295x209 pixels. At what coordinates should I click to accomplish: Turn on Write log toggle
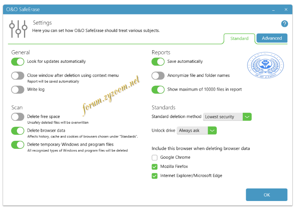click(x=18, y=89)
